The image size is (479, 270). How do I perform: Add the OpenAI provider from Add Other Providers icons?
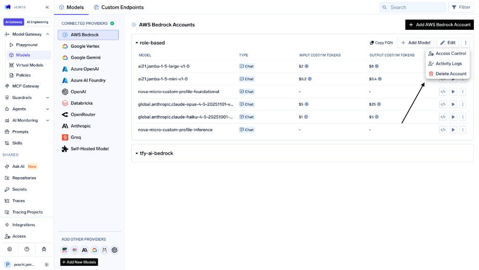(x=115, y=250)
